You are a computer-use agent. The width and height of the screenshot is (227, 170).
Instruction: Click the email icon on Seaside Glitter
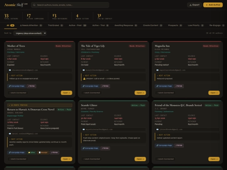pyautogui.click(x=84, y=129)
